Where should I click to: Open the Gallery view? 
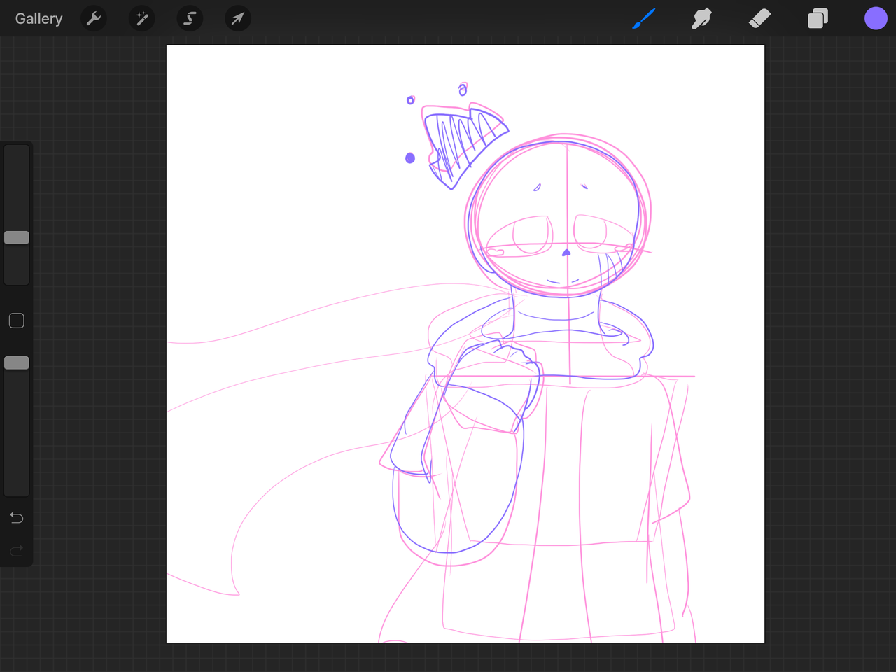[39, 19]
